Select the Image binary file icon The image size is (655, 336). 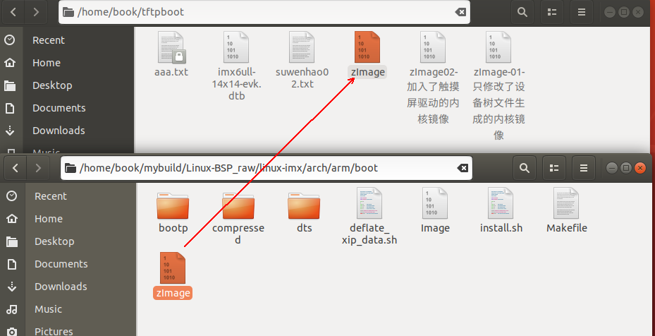pyautogui.click(x=435, y=203)
